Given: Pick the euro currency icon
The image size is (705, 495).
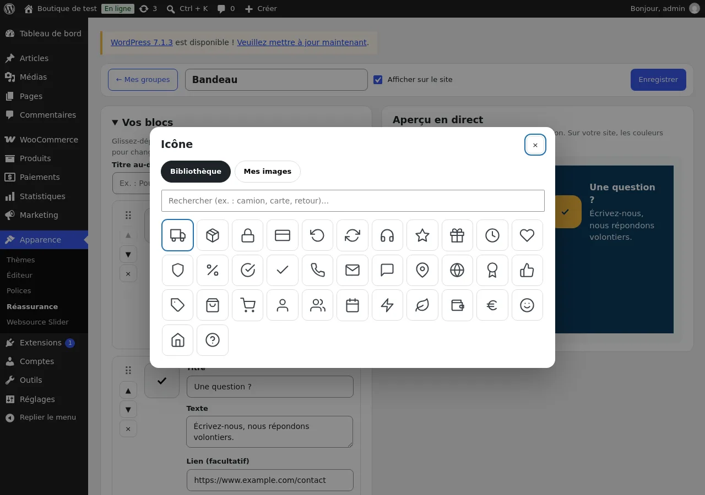Looking at the screenshot, I should coord(492,305).
